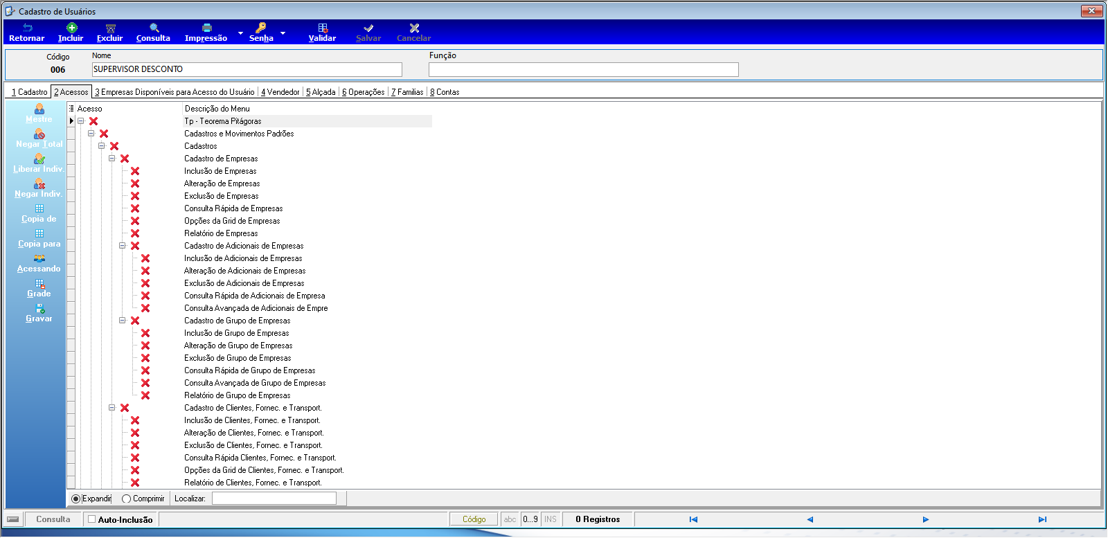Open the Senha dropdown arrow
The image size is (1108, 538).
[283, 33]
